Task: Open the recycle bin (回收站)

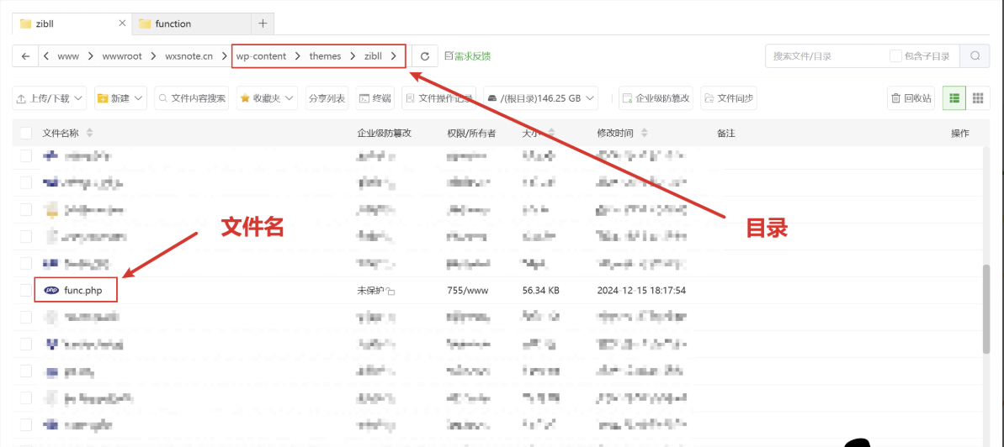Action: 911,98
